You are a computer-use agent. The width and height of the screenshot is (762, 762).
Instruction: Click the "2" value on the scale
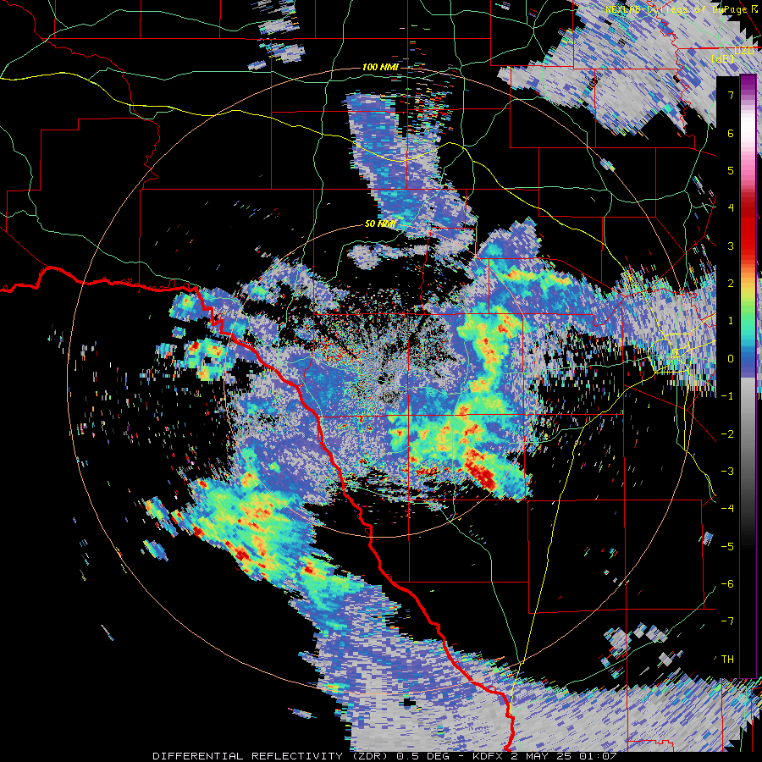point(731,284)
